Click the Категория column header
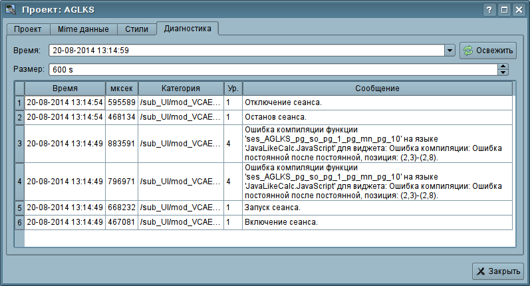530x286 pixels. point(180,88)
